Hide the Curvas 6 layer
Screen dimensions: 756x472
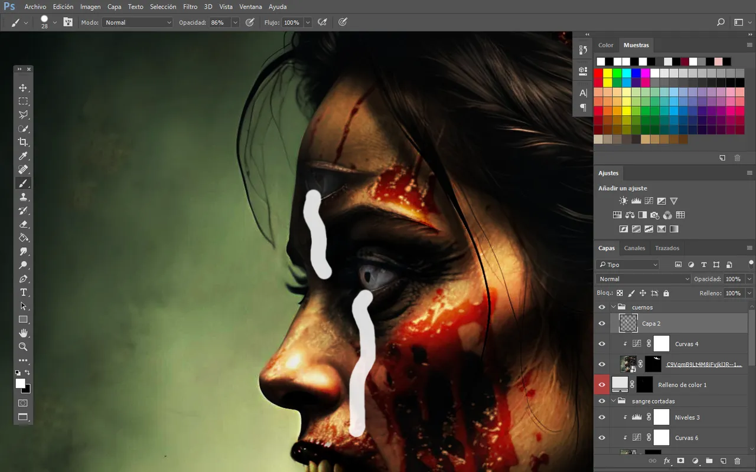(602, 438)
